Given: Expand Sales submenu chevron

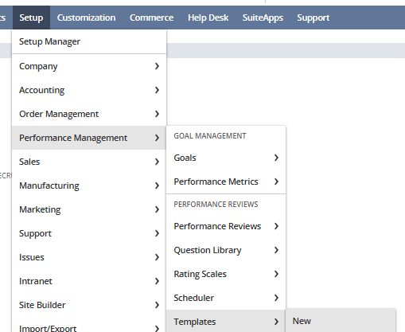Looking at the screenshot, I should coord(157,162).
